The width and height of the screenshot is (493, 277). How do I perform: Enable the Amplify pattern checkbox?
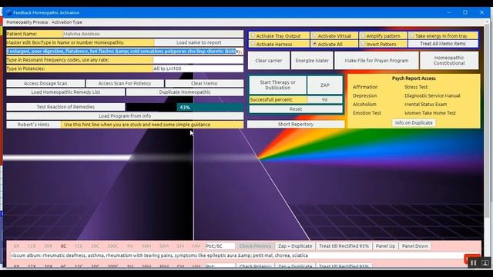pyautogui.click(x=363, y=35)
